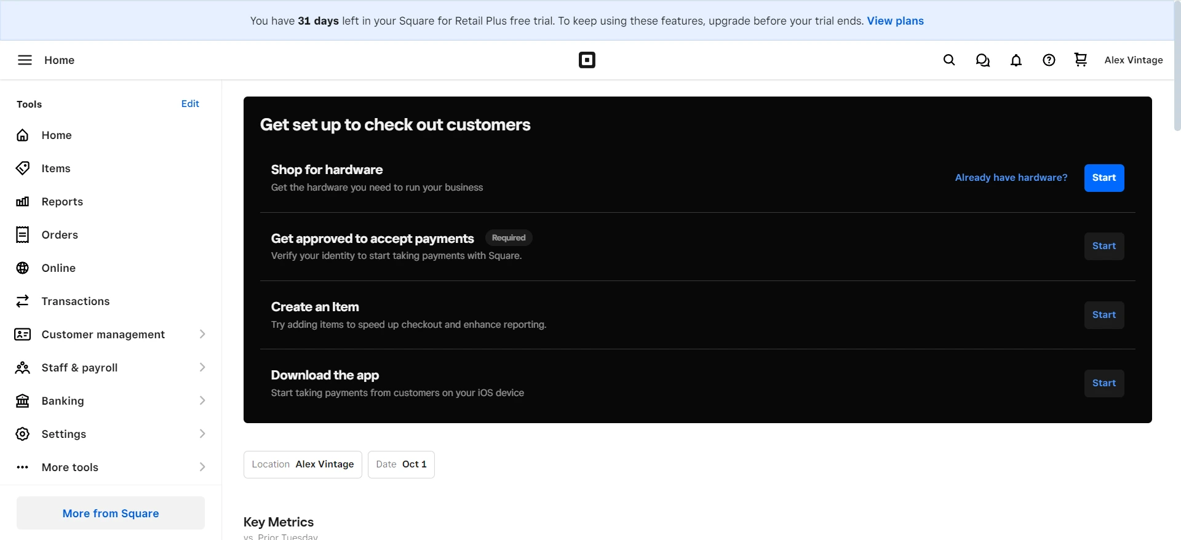The width and height of the screenshot is (1181, 540).
Task: Expand Customer management chevron
Action: [202, 334]
